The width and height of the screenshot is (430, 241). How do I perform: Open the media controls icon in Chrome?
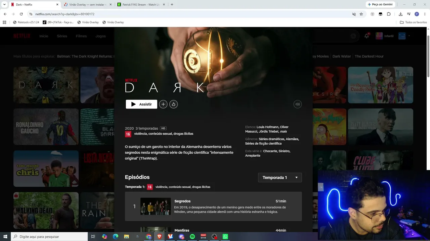(408, 14)
